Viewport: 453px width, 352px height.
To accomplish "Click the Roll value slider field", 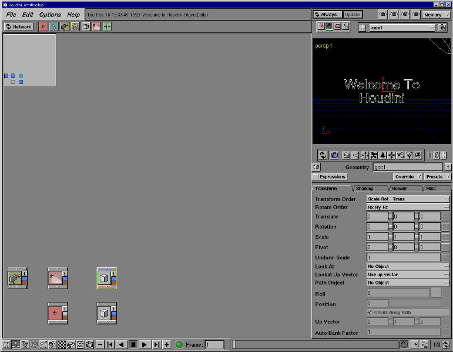I will (398, 293).
